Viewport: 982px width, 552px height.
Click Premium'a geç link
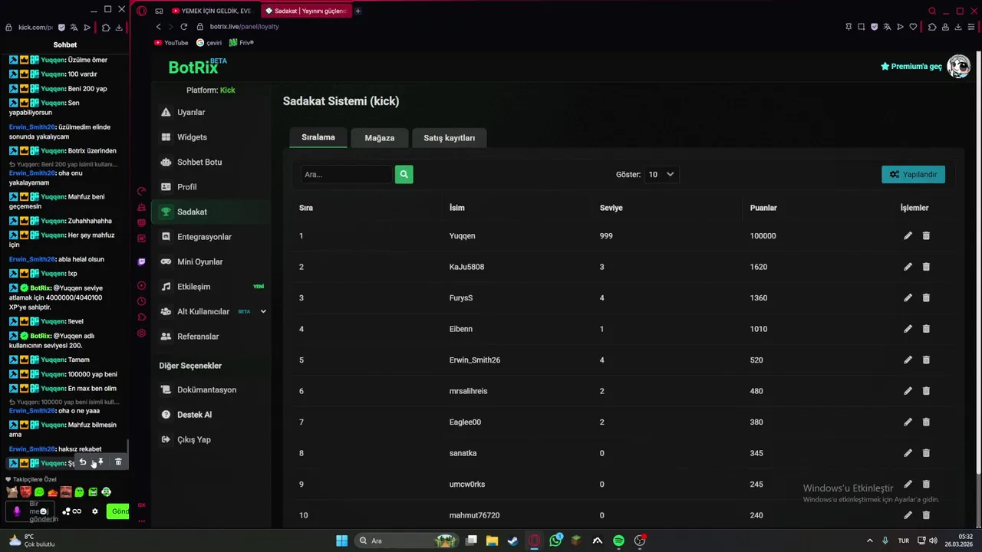coord(911,67)
